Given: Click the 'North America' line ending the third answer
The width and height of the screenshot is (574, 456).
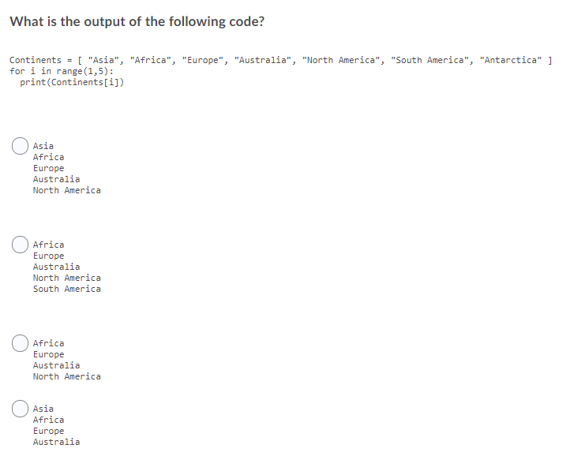Looking at the screenshot, I should click(x=66, y=376).
